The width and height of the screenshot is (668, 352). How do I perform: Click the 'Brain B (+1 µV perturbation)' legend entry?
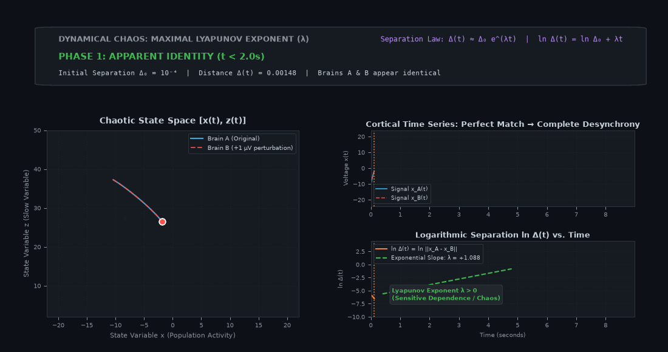pos(242,147)
